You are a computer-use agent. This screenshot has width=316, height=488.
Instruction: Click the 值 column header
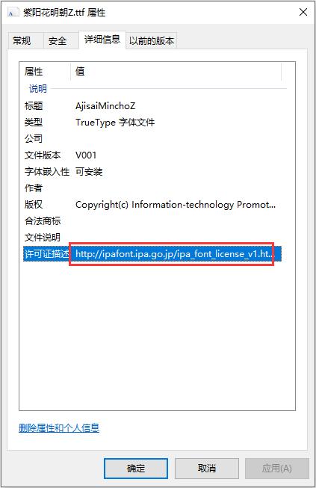point(176,72)
